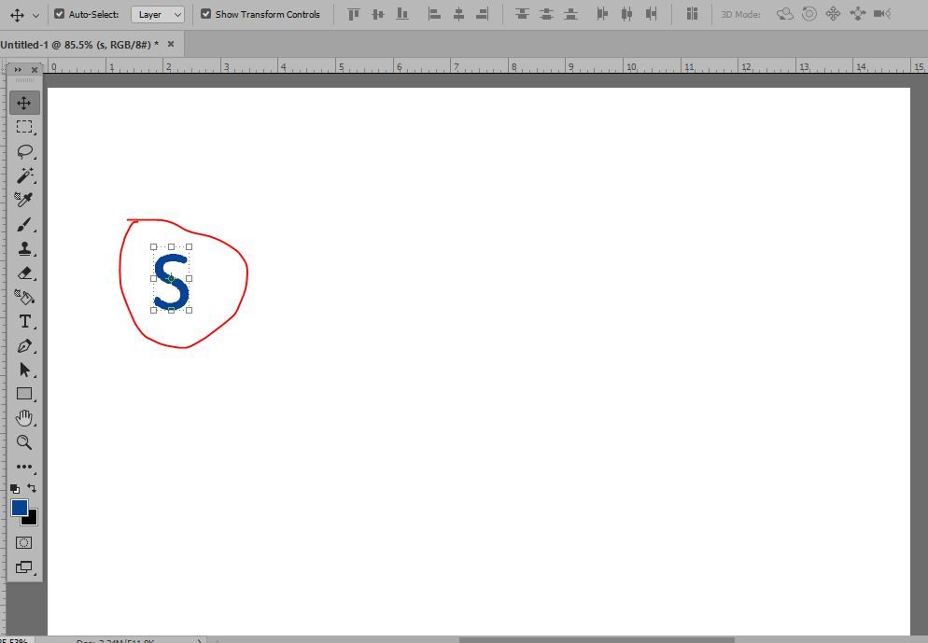Select the Path Selection tool

pos(24,370)
